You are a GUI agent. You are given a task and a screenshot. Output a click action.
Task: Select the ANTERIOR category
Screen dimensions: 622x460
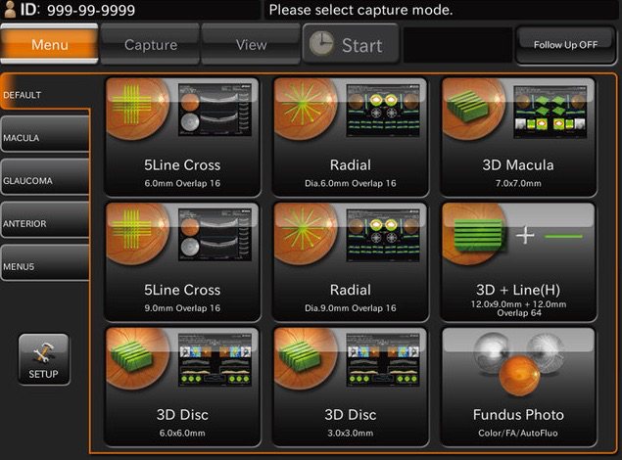pos(45,223)
